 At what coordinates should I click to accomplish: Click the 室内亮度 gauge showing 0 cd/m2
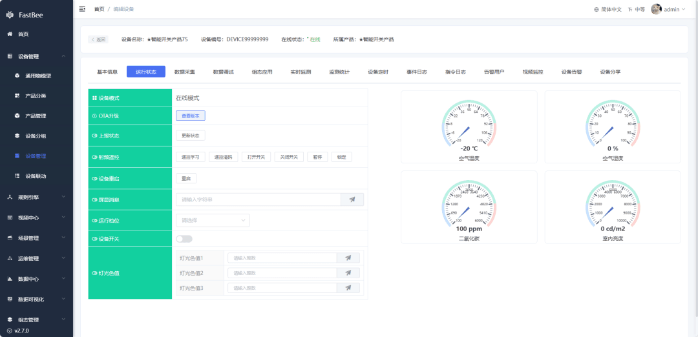tap(613, 207)
